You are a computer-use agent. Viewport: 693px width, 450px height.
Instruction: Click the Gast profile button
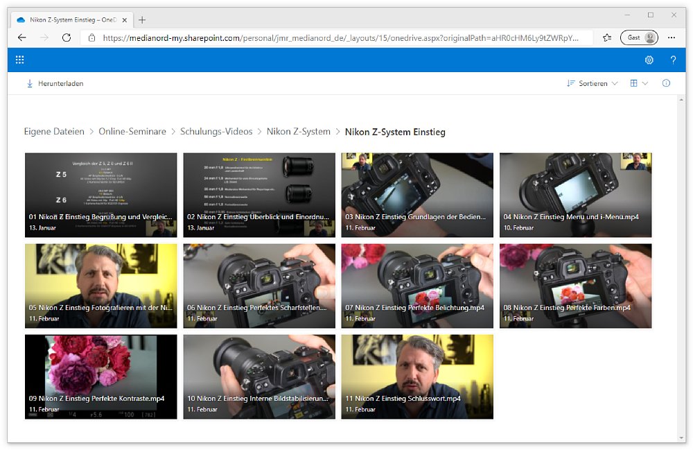click(639, 37)
